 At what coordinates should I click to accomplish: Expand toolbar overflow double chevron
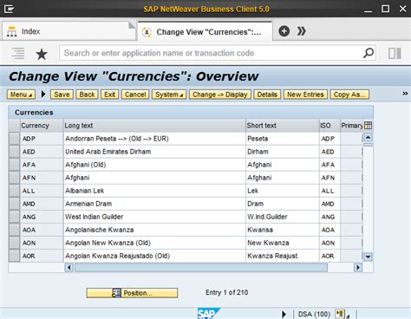click(405, 94)
